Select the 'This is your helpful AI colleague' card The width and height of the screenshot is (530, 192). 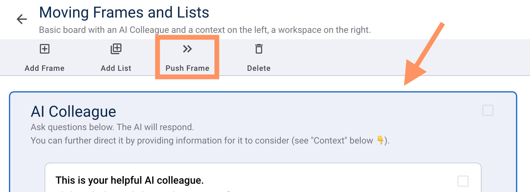129,181
